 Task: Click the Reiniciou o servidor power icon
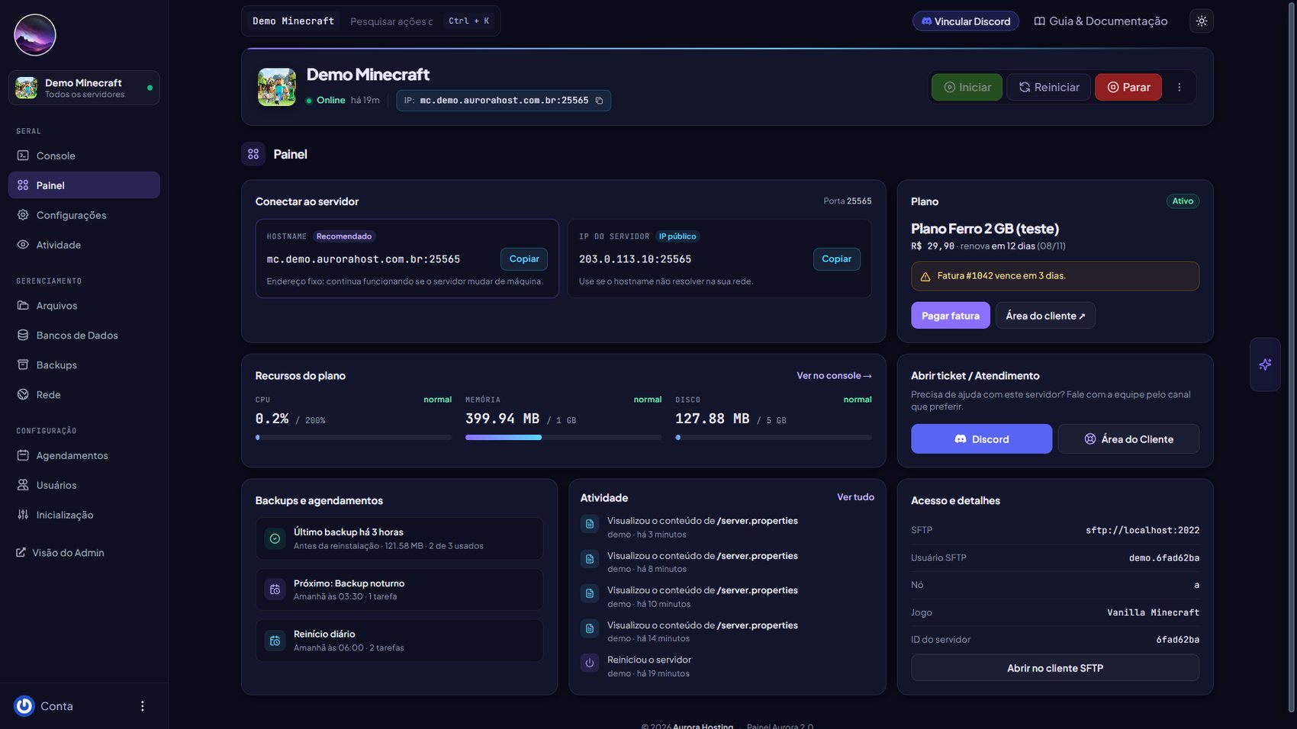coord(590,663)
